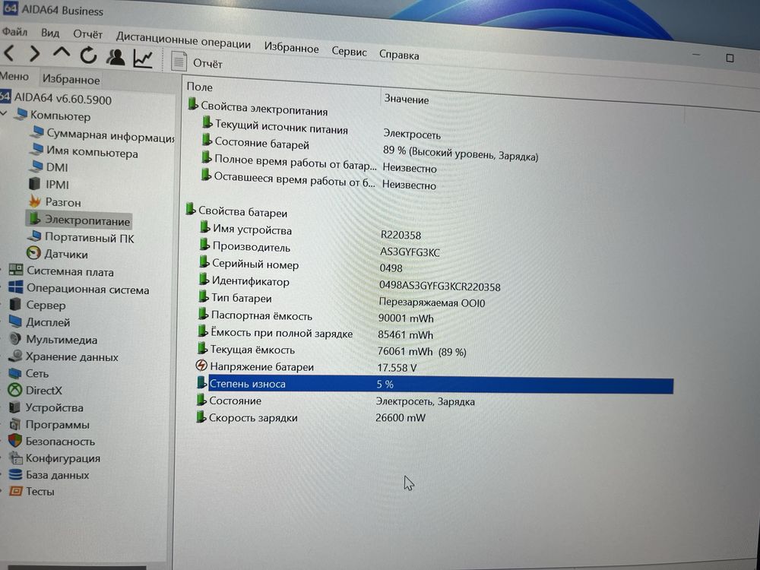Image resolution: width=760 pixels, height=570 pixels.
Task: Click the Устройства icon
Action: point(15,407)
